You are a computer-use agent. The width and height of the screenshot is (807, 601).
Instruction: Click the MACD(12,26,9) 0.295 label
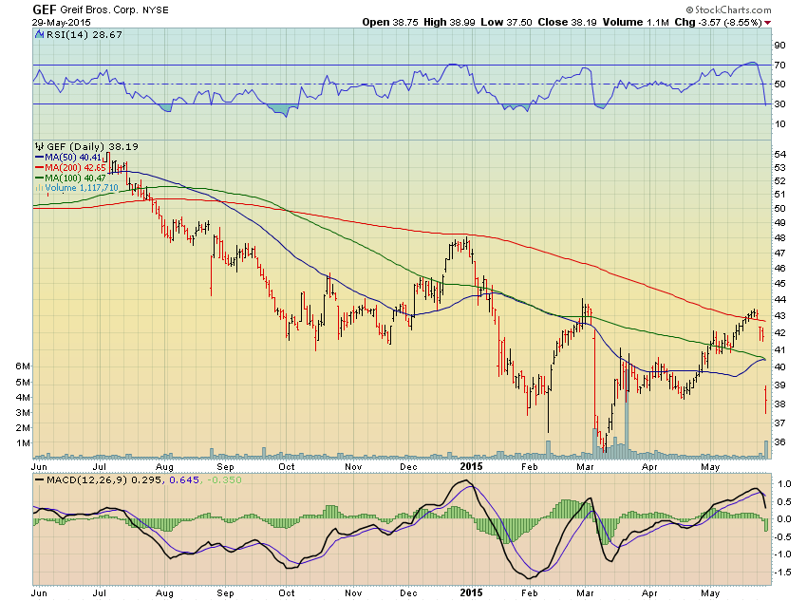105,480
